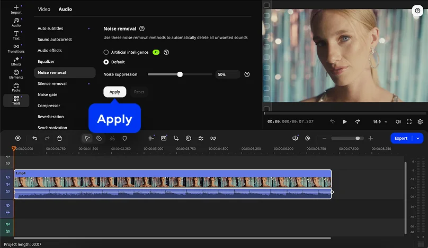Screen dimensions: 428x248
Task: Switch to the Video tab
Action: pos(44,9)
